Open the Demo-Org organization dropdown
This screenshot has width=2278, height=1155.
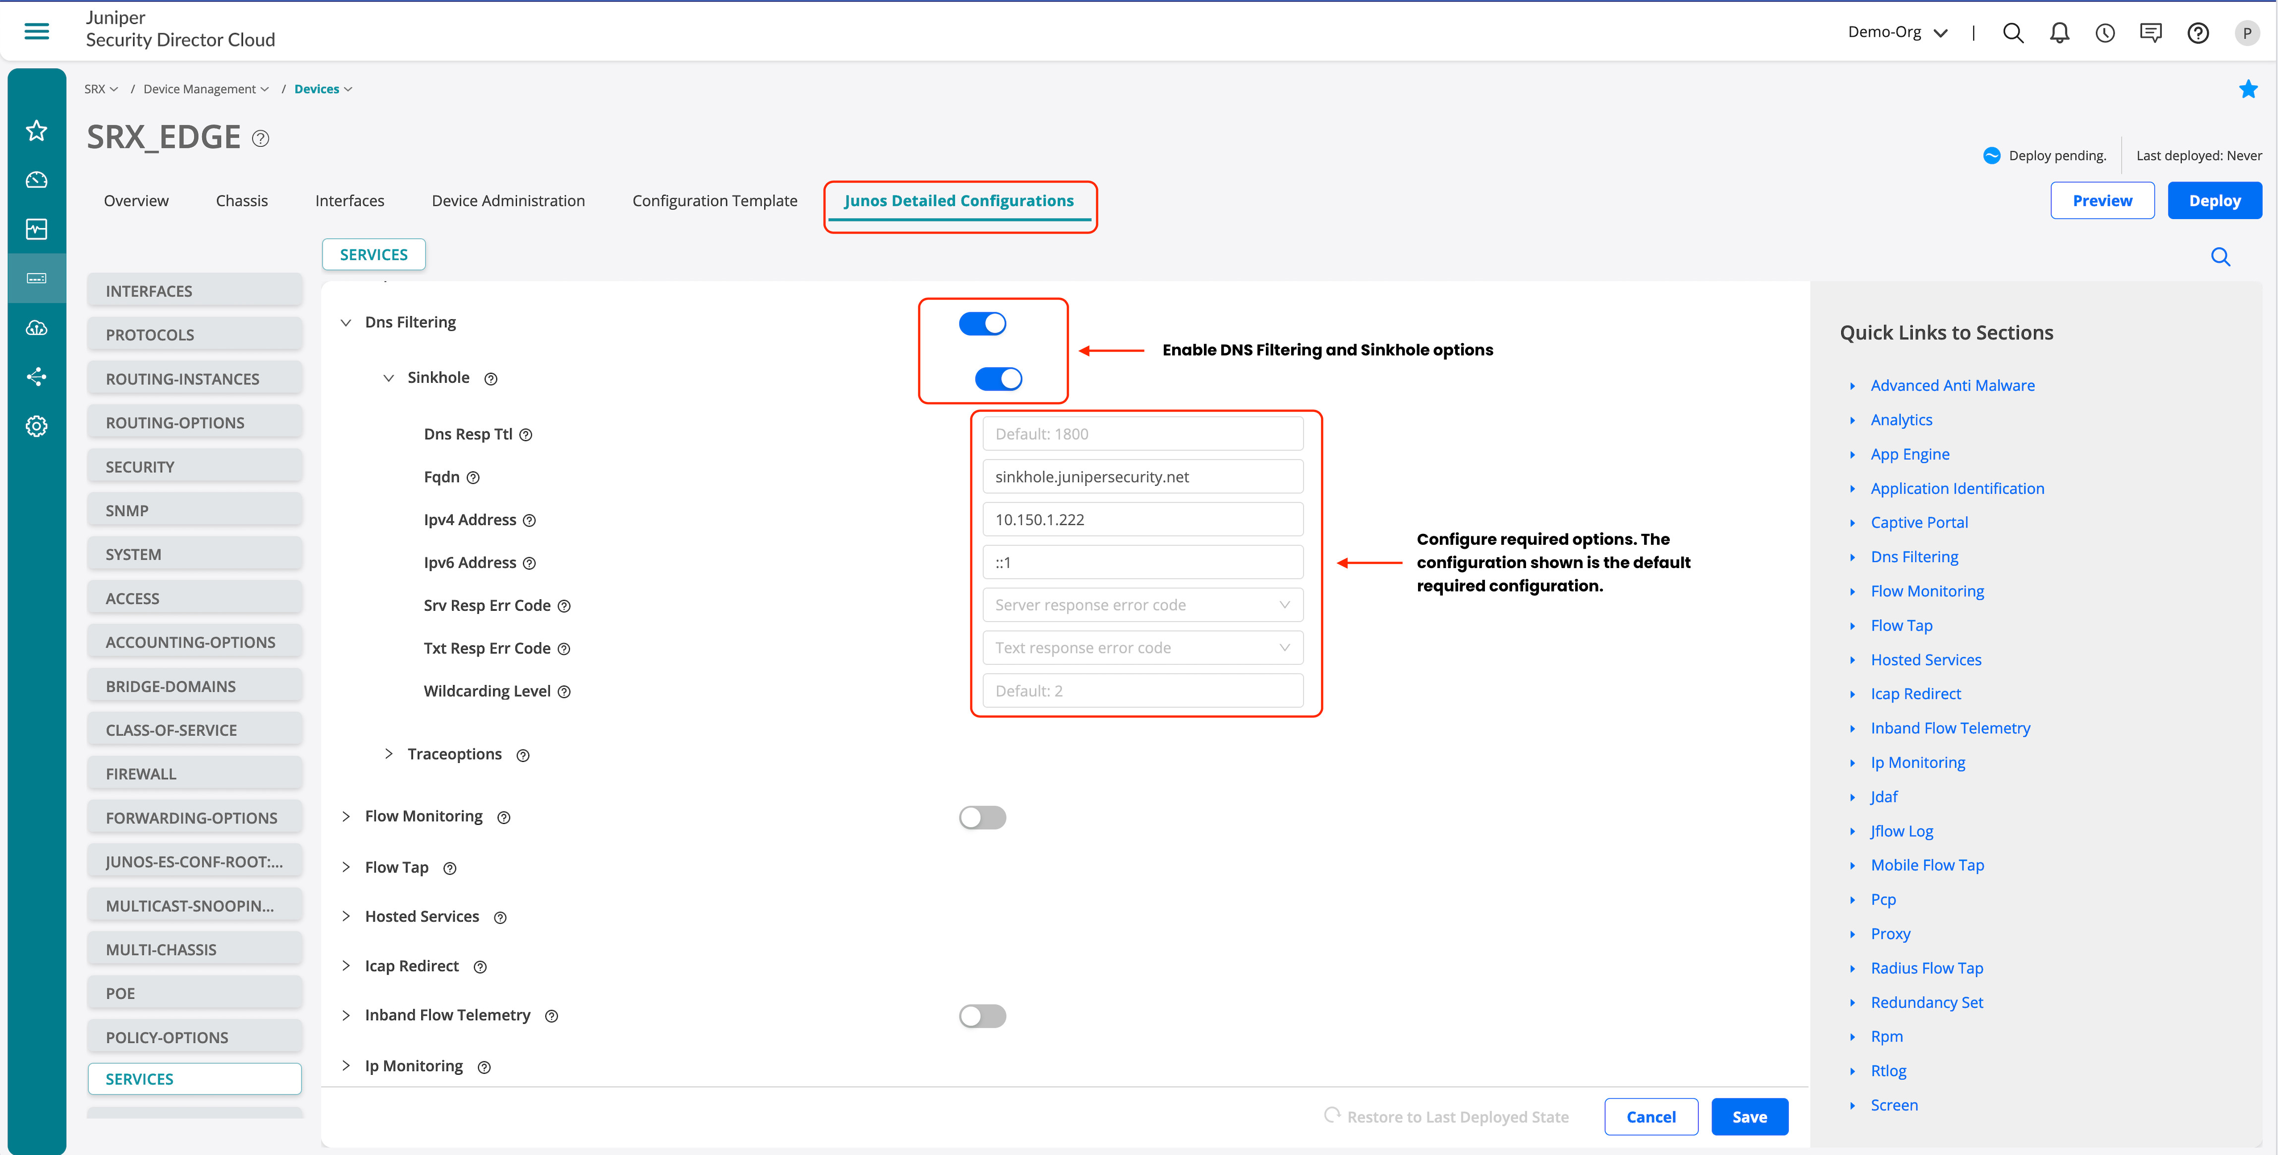click(x=1898, y=33)
